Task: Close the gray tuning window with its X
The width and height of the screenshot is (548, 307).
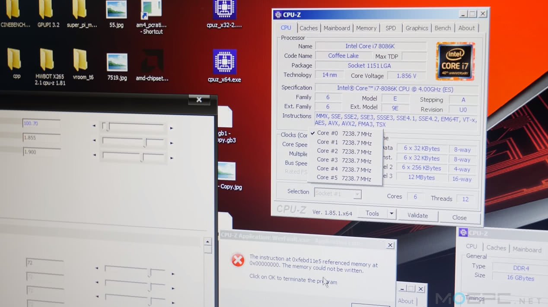Action: coord(199,100)
